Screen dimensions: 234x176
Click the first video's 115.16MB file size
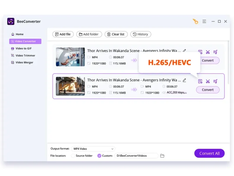point(119,63)
